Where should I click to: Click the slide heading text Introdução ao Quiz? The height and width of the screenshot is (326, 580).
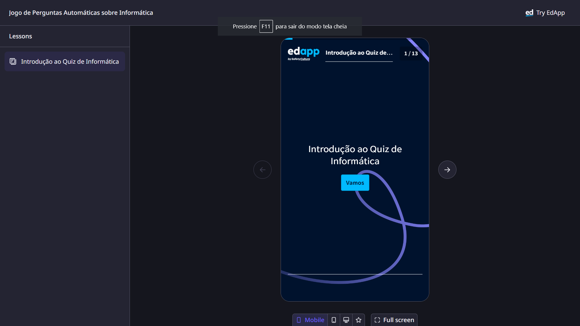coord(355,155)
